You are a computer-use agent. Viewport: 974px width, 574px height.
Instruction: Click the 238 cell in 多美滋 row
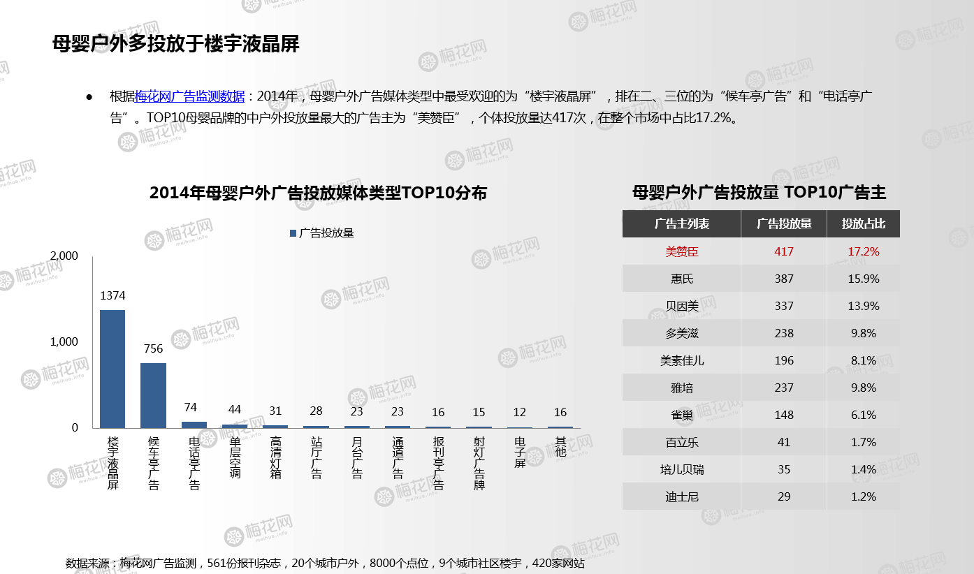coord(784,333)
